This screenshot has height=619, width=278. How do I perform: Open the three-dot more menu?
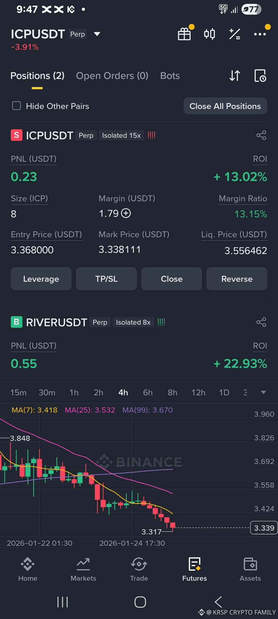pos(260,34)
